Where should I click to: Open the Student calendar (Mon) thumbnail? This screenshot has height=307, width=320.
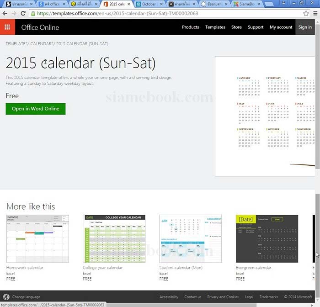tap(191, 238)
